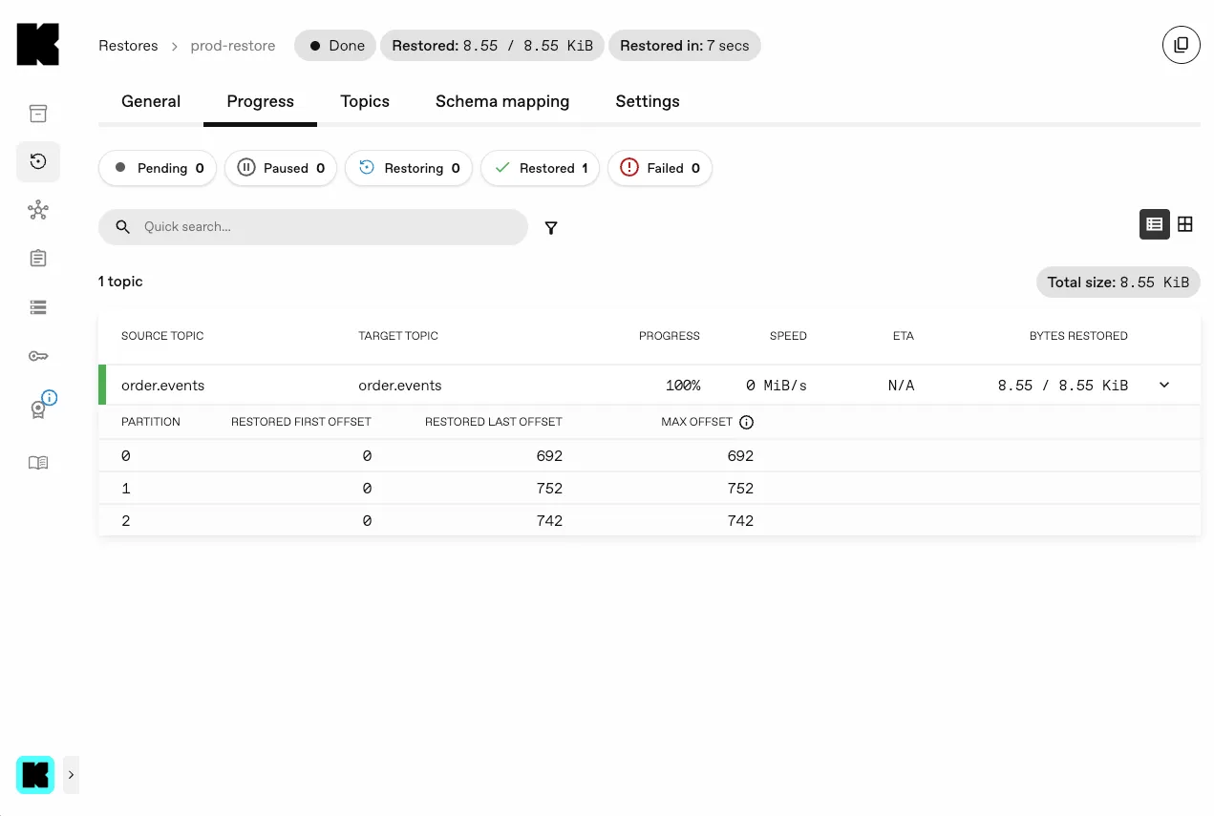Click the cyan Kannika icon at bottom left
1214x816 pixels.
point(35,775)
